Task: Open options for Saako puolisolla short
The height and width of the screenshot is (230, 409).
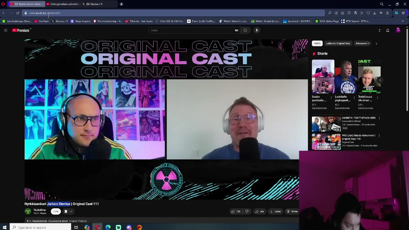Action: [331, 97]
